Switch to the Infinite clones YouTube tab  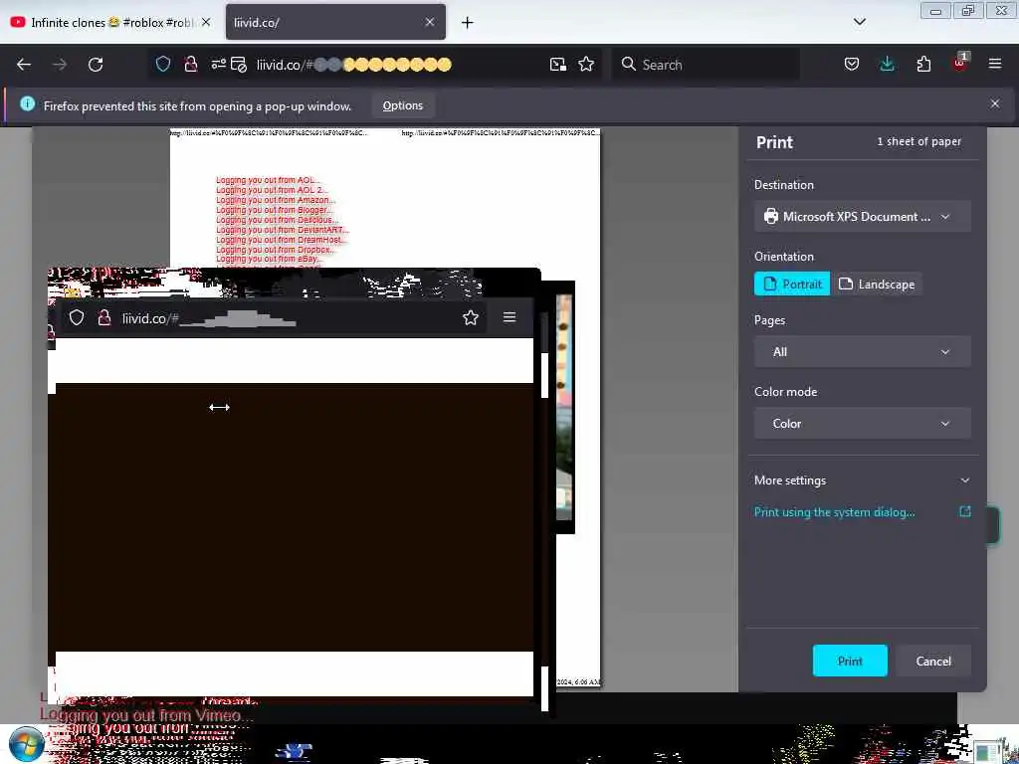[x=110, y=22]
